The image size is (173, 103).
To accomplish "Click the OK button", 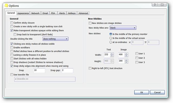I will tap(142, 92).
